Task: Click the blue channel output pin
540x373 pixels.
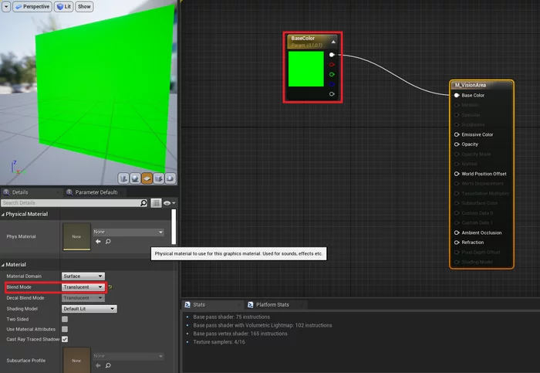Action: 332,84
